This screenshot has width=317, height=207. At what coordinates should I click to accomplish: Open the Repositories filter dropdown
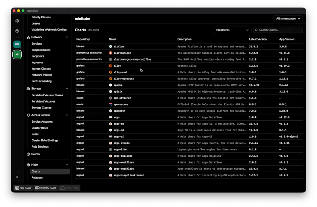pyautogui.click(x=232, y=30)
